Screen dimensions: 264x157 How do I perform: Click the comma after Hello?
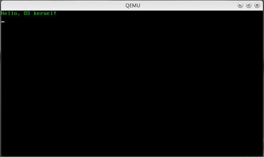[x=19, y=15]
